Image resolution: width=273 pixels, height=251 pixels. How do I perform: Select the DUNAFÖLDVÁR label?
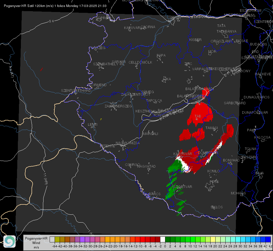(255, 113)
